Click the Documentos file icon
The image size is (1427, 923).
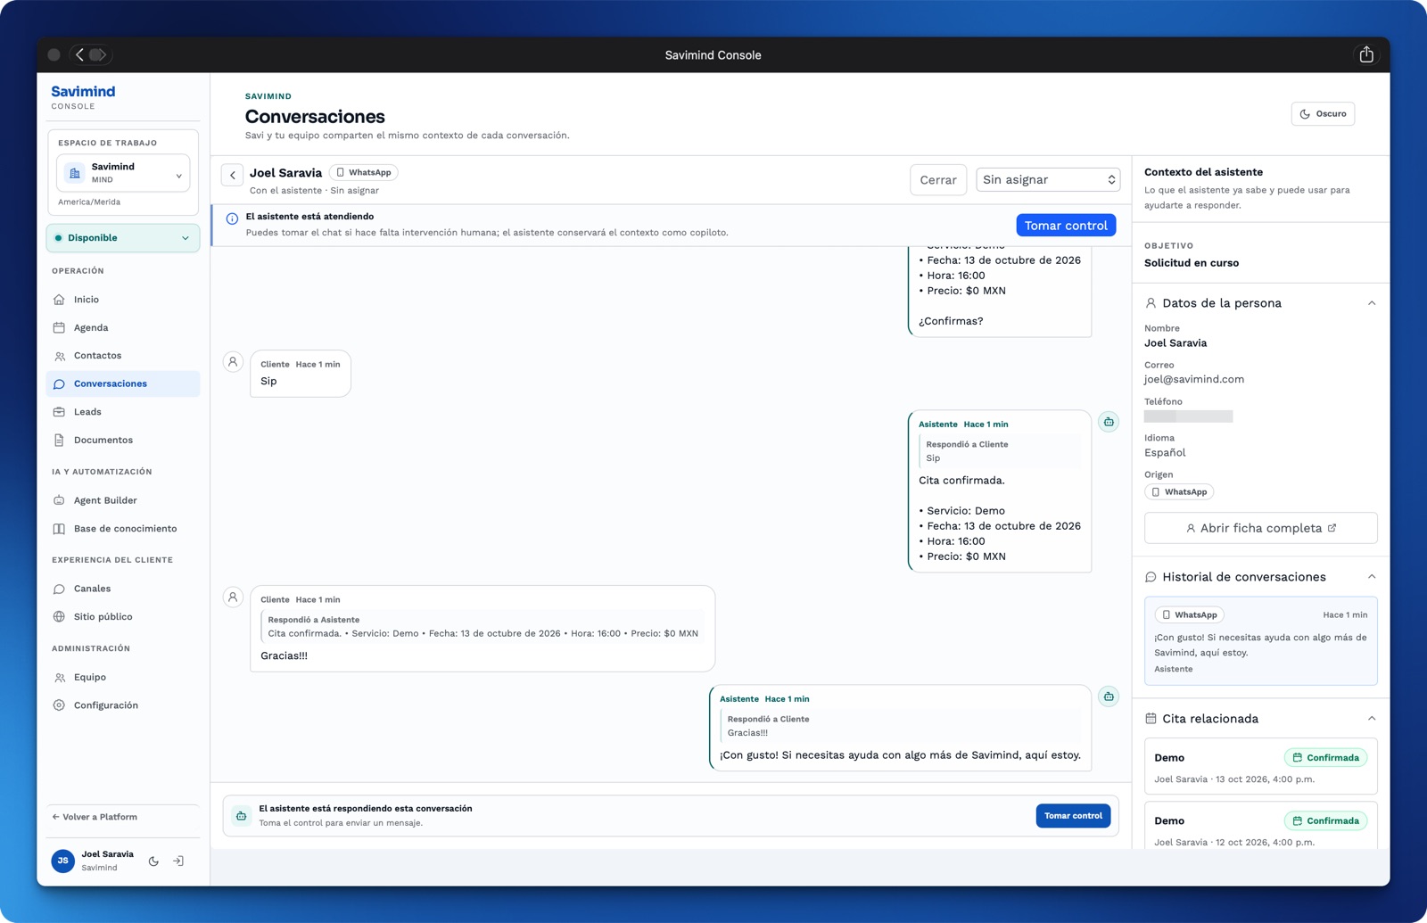[x=59, y=440]
